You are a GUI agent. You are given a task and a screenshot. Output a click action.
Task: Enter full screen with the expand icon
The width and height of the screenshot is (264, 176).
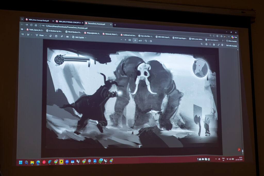(x=218, y=45)
